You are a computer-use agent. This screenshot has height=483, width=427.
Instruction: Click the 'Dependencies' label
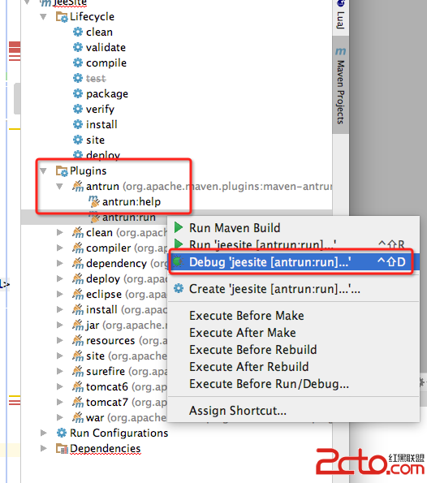pos(105,448)
